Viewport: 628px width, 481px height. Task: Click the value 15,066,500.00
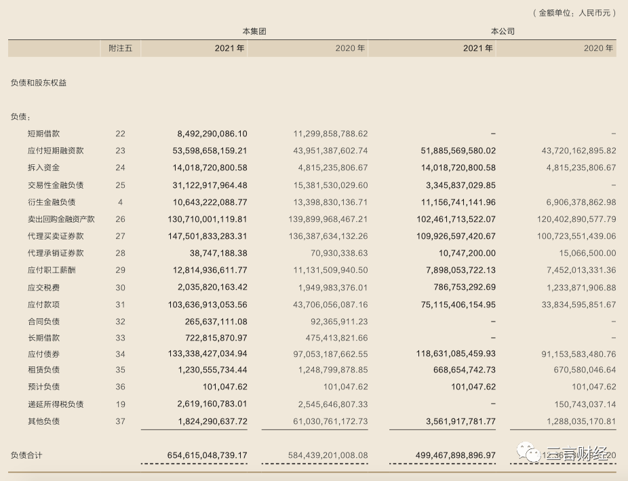point(587,253)
